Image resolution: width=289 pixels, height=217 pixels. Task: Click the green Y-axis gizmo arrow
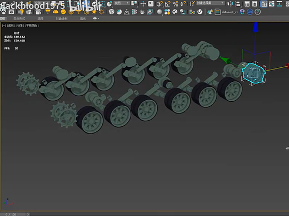pyautogui.click(x=225, y=60)
